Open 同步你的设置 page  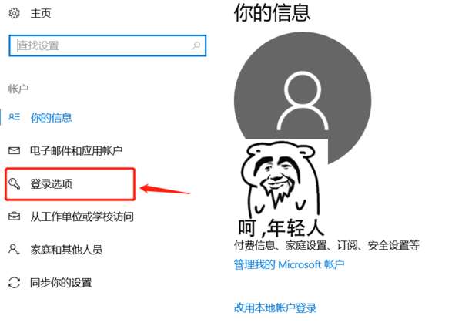click(x=61, y=283)
